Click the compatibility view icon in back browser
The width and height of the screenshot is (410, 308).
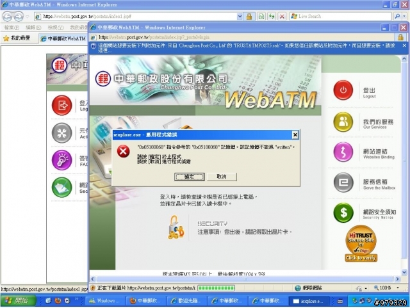tap(261, 17)
